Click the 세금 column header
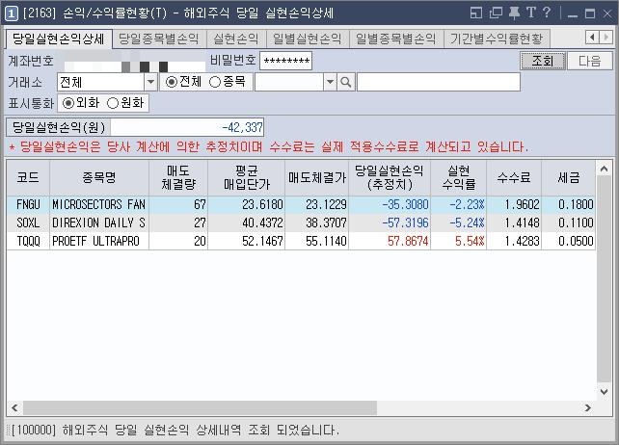Image resolution: width=619 pixels, height=445 pixels. click(x=569, y=177)
